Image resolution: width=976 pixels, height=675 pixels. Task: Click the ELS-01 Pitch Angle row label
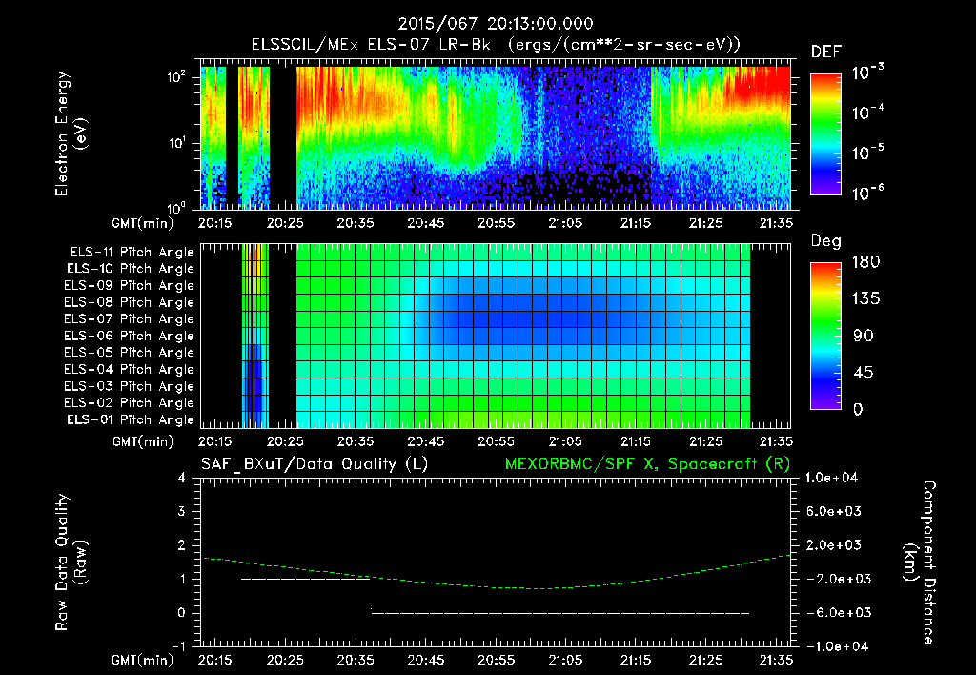pyautogui.click(x=131, y=419)
